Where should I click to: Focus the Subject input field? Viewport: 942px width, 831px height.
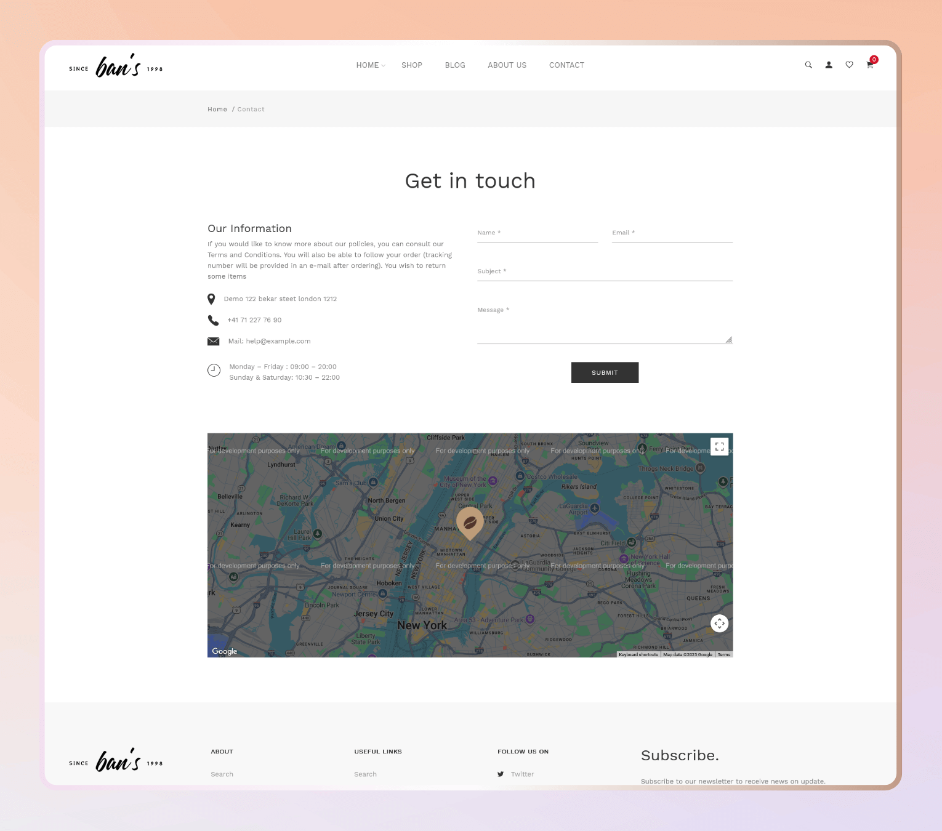605,272
